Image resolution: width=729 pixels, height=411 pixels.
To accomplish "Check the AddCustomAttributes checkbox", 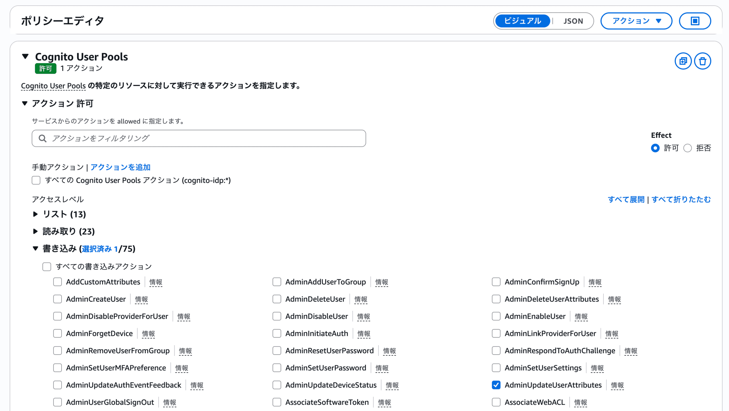I will click(x=58, y=282).
